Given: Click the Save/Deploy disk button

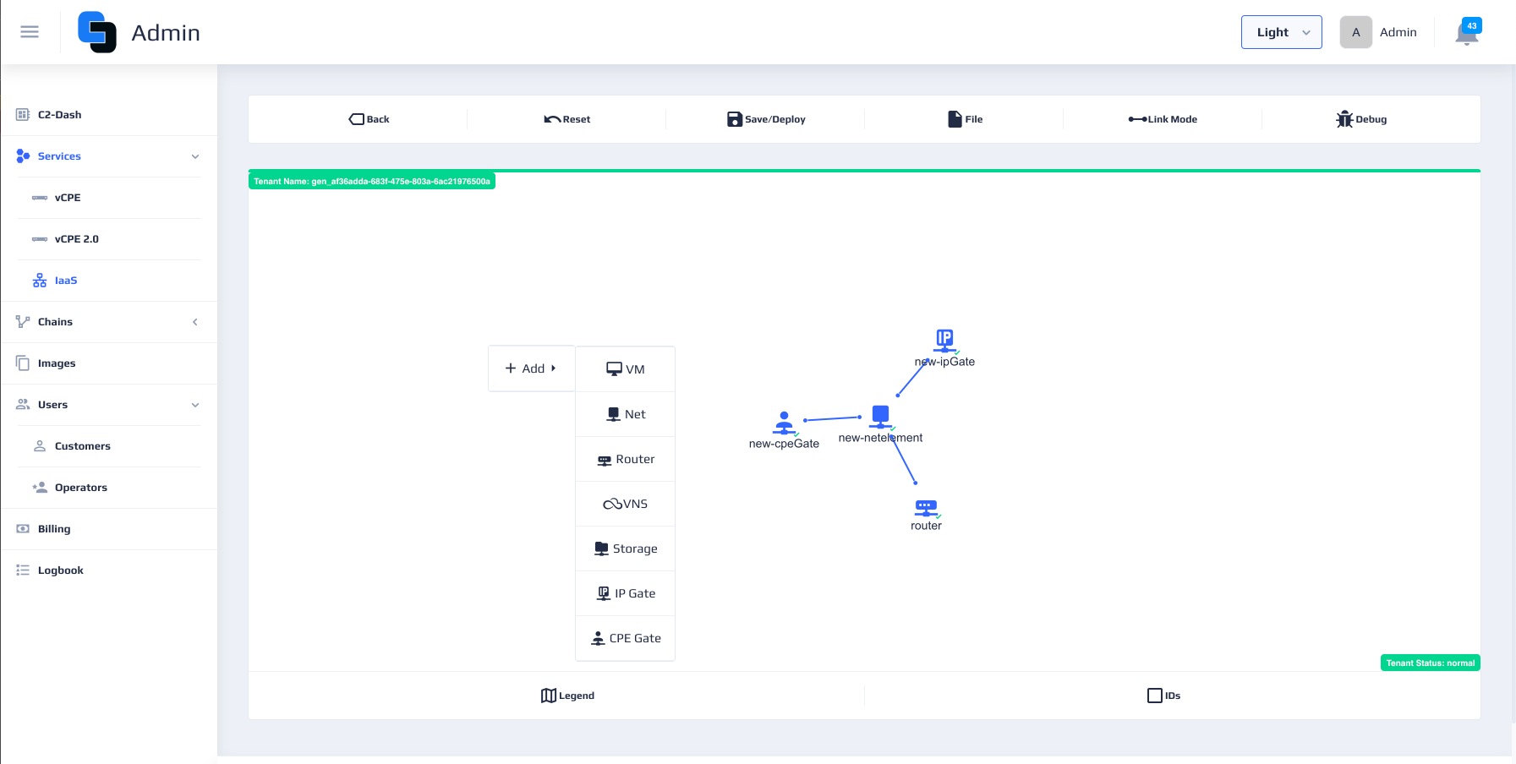Looking at the screenshot, I should pos(766,119).
